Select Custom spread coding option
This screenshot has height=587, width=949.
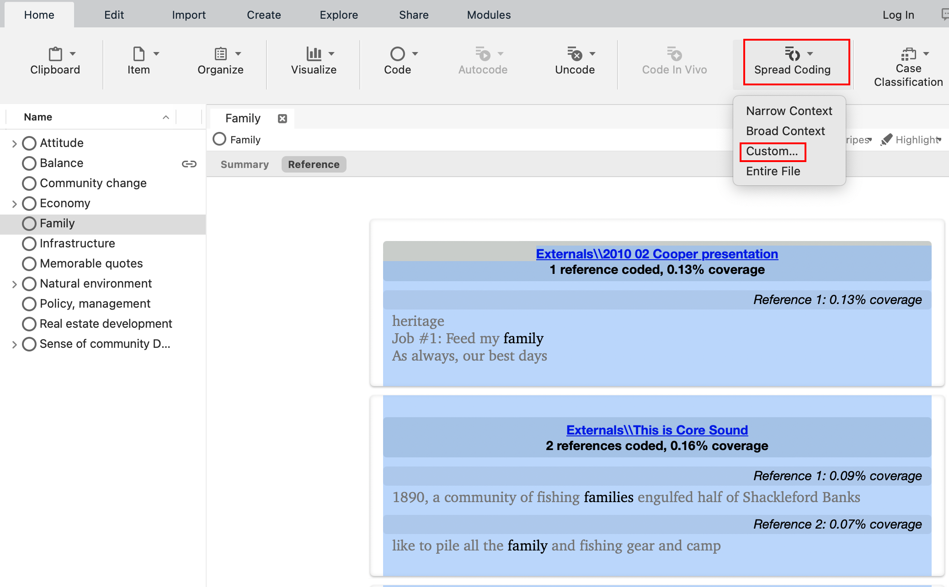pos(772,151)
